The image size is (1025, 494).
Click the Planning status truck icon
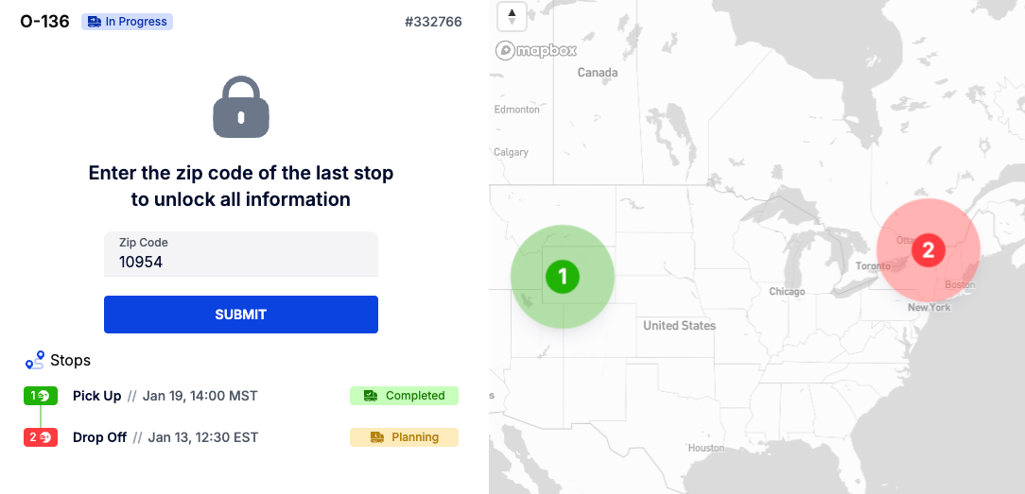tap(377, 437)
